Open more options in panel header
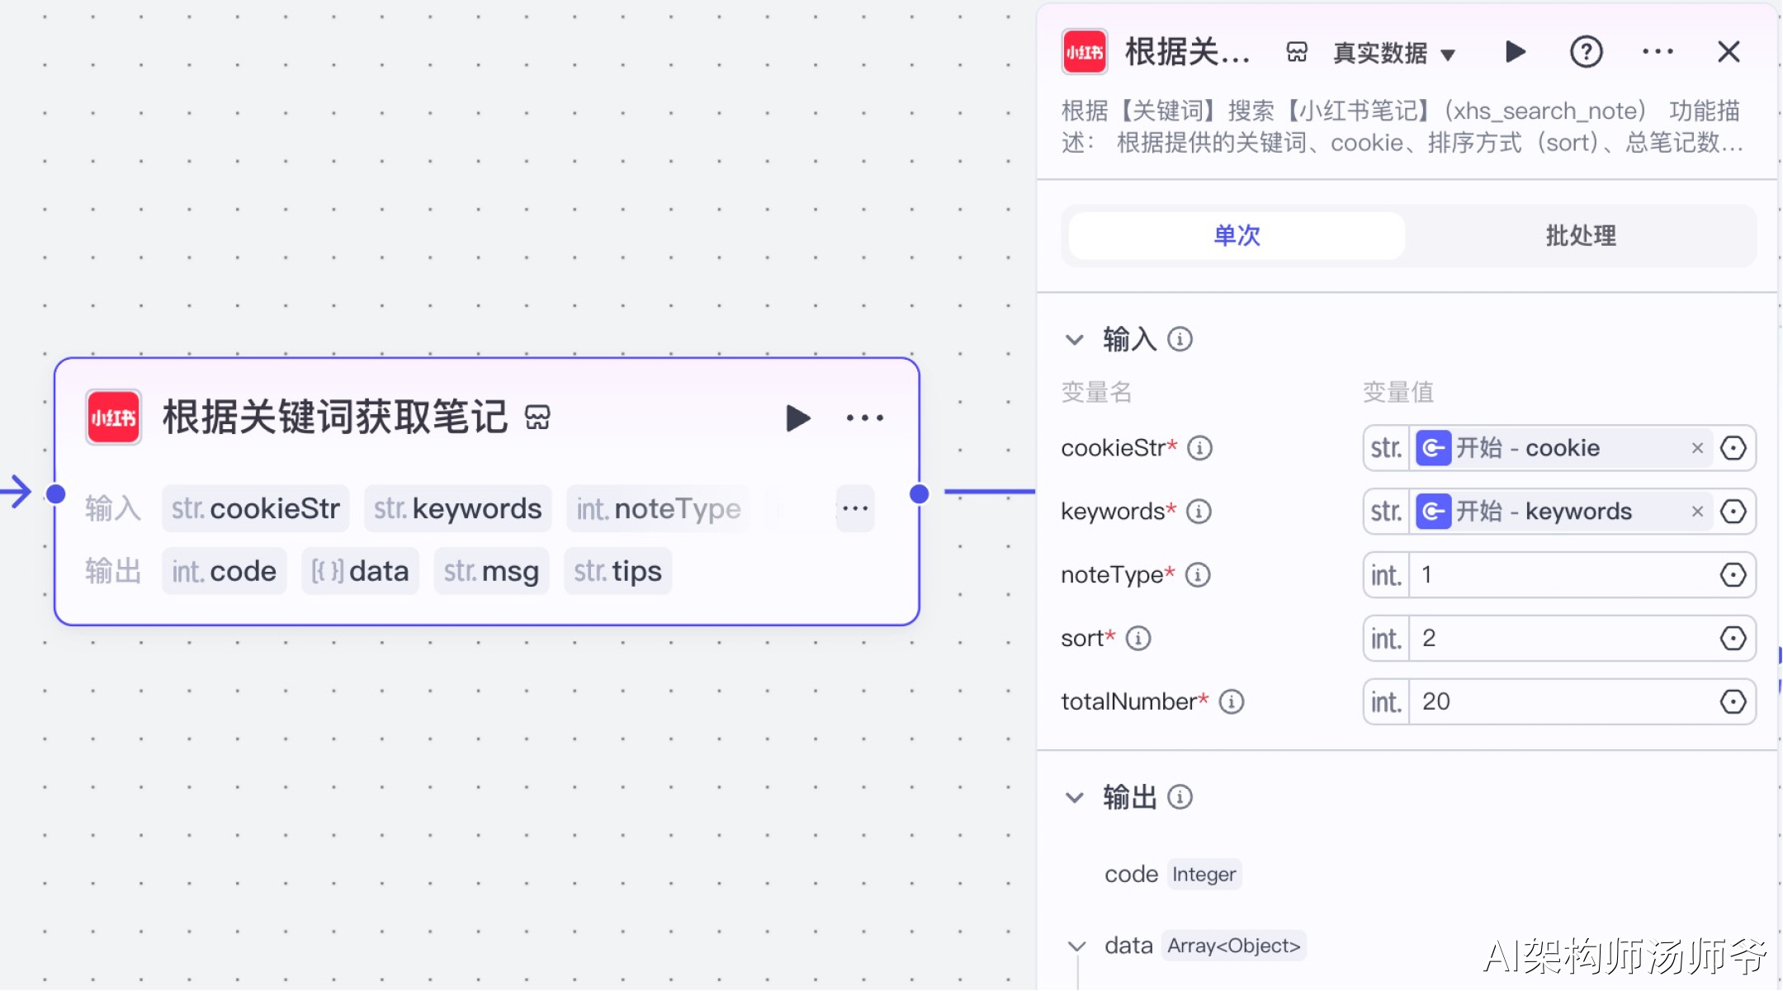The height and width of the screenshot is (991, 1783). click(1657, 52)
